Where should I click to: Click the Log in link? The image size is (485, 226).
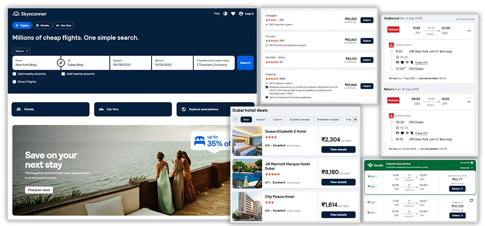pyautogui.click(x=249, y=14)
